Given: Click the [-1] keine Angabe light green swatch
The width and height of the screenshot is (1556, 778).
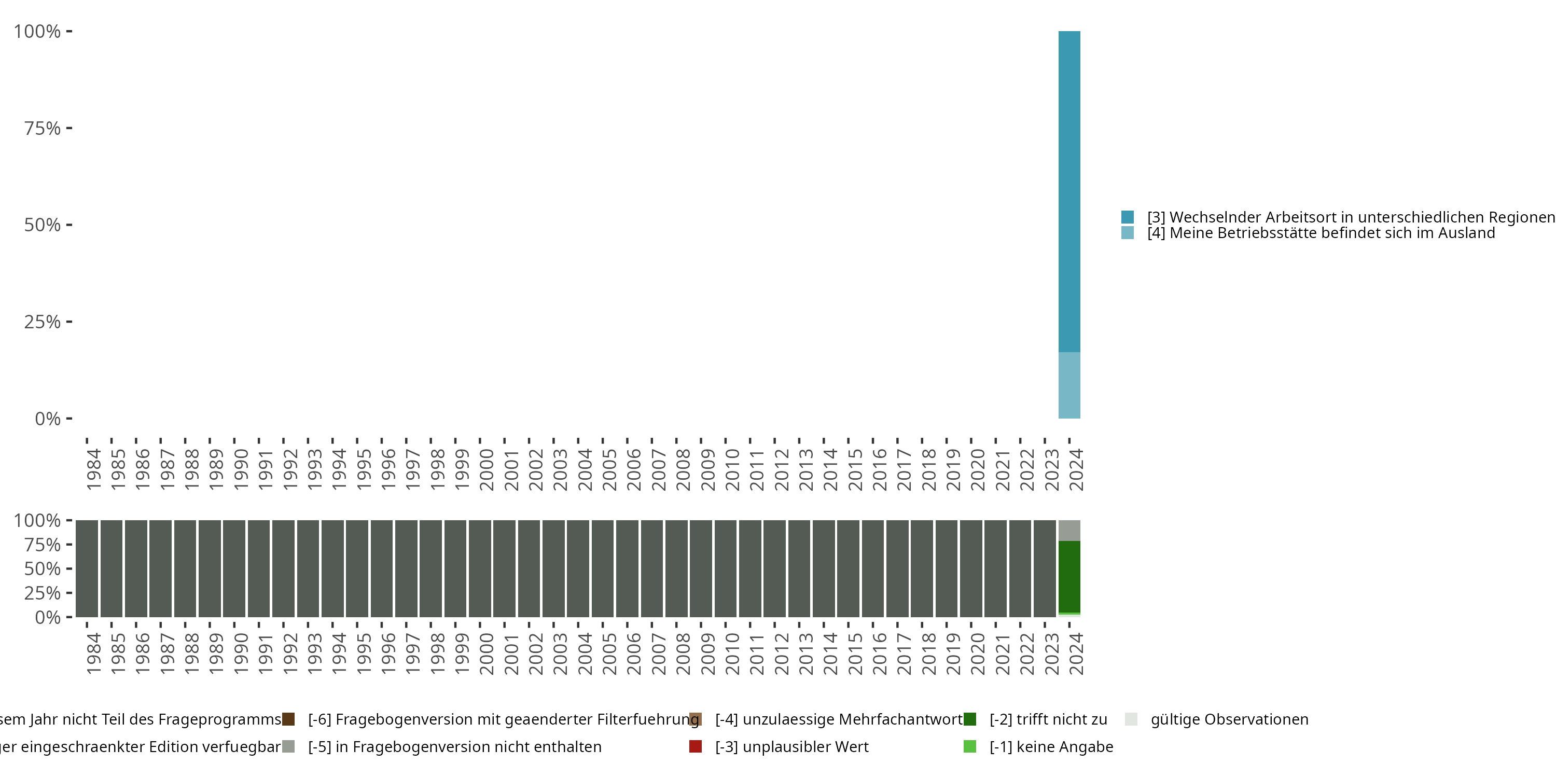Looking at the screenshot, I should [x=969, y=746].
